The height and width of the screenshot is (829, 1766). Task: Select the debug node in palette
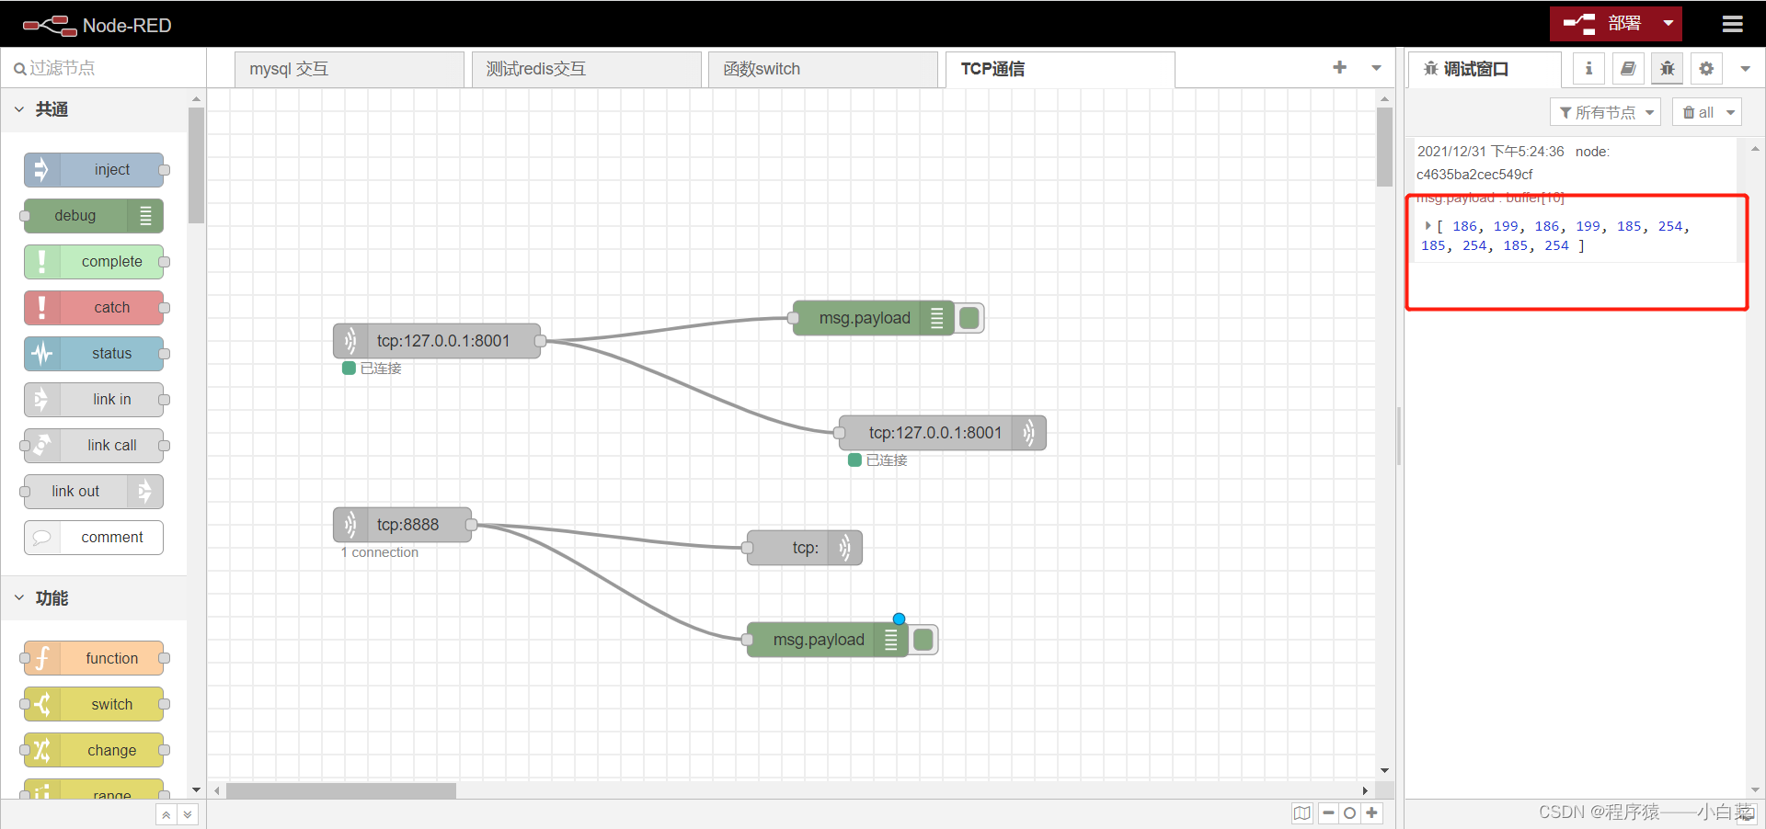point(94,216)
